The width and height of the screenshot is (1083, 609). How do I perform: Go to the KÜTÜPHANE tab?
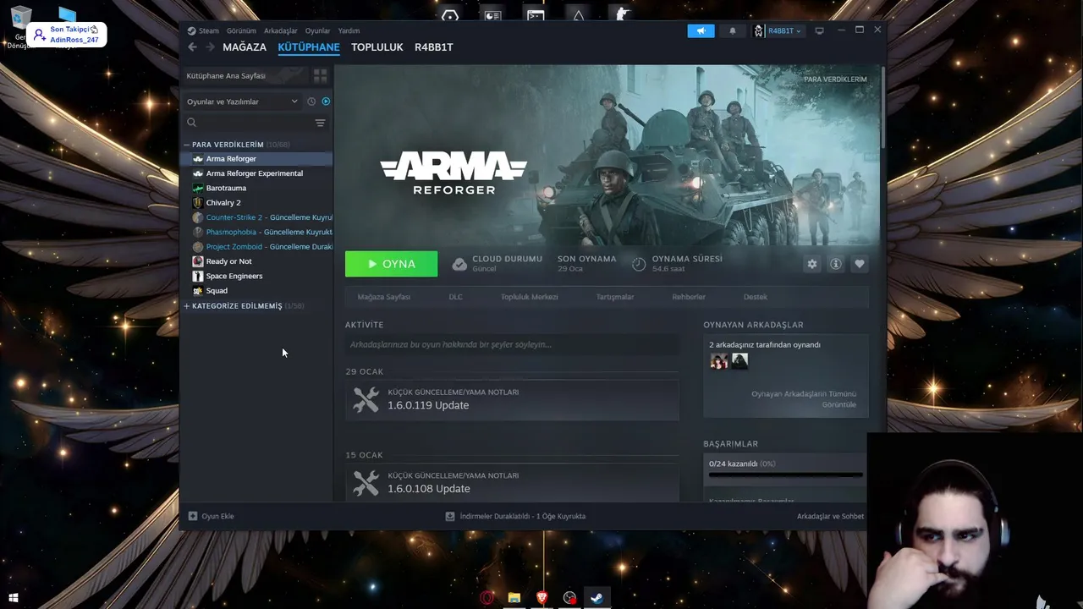(x=309, y=47)
